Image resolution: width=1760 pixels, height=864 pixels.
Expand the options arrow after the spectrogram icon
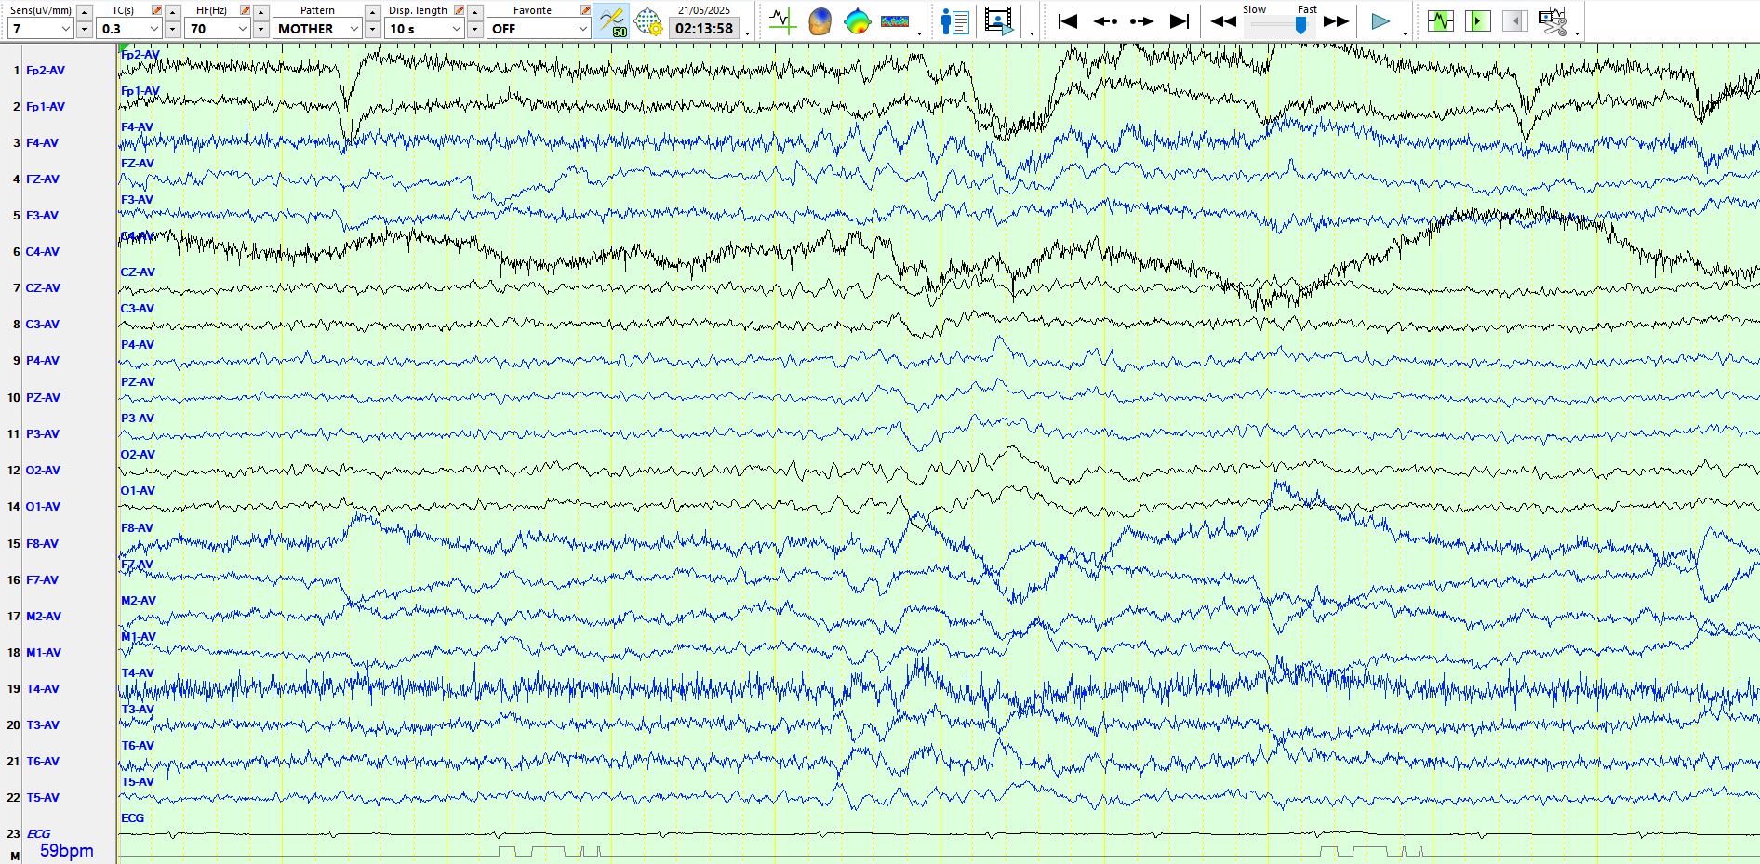[919, 33]
